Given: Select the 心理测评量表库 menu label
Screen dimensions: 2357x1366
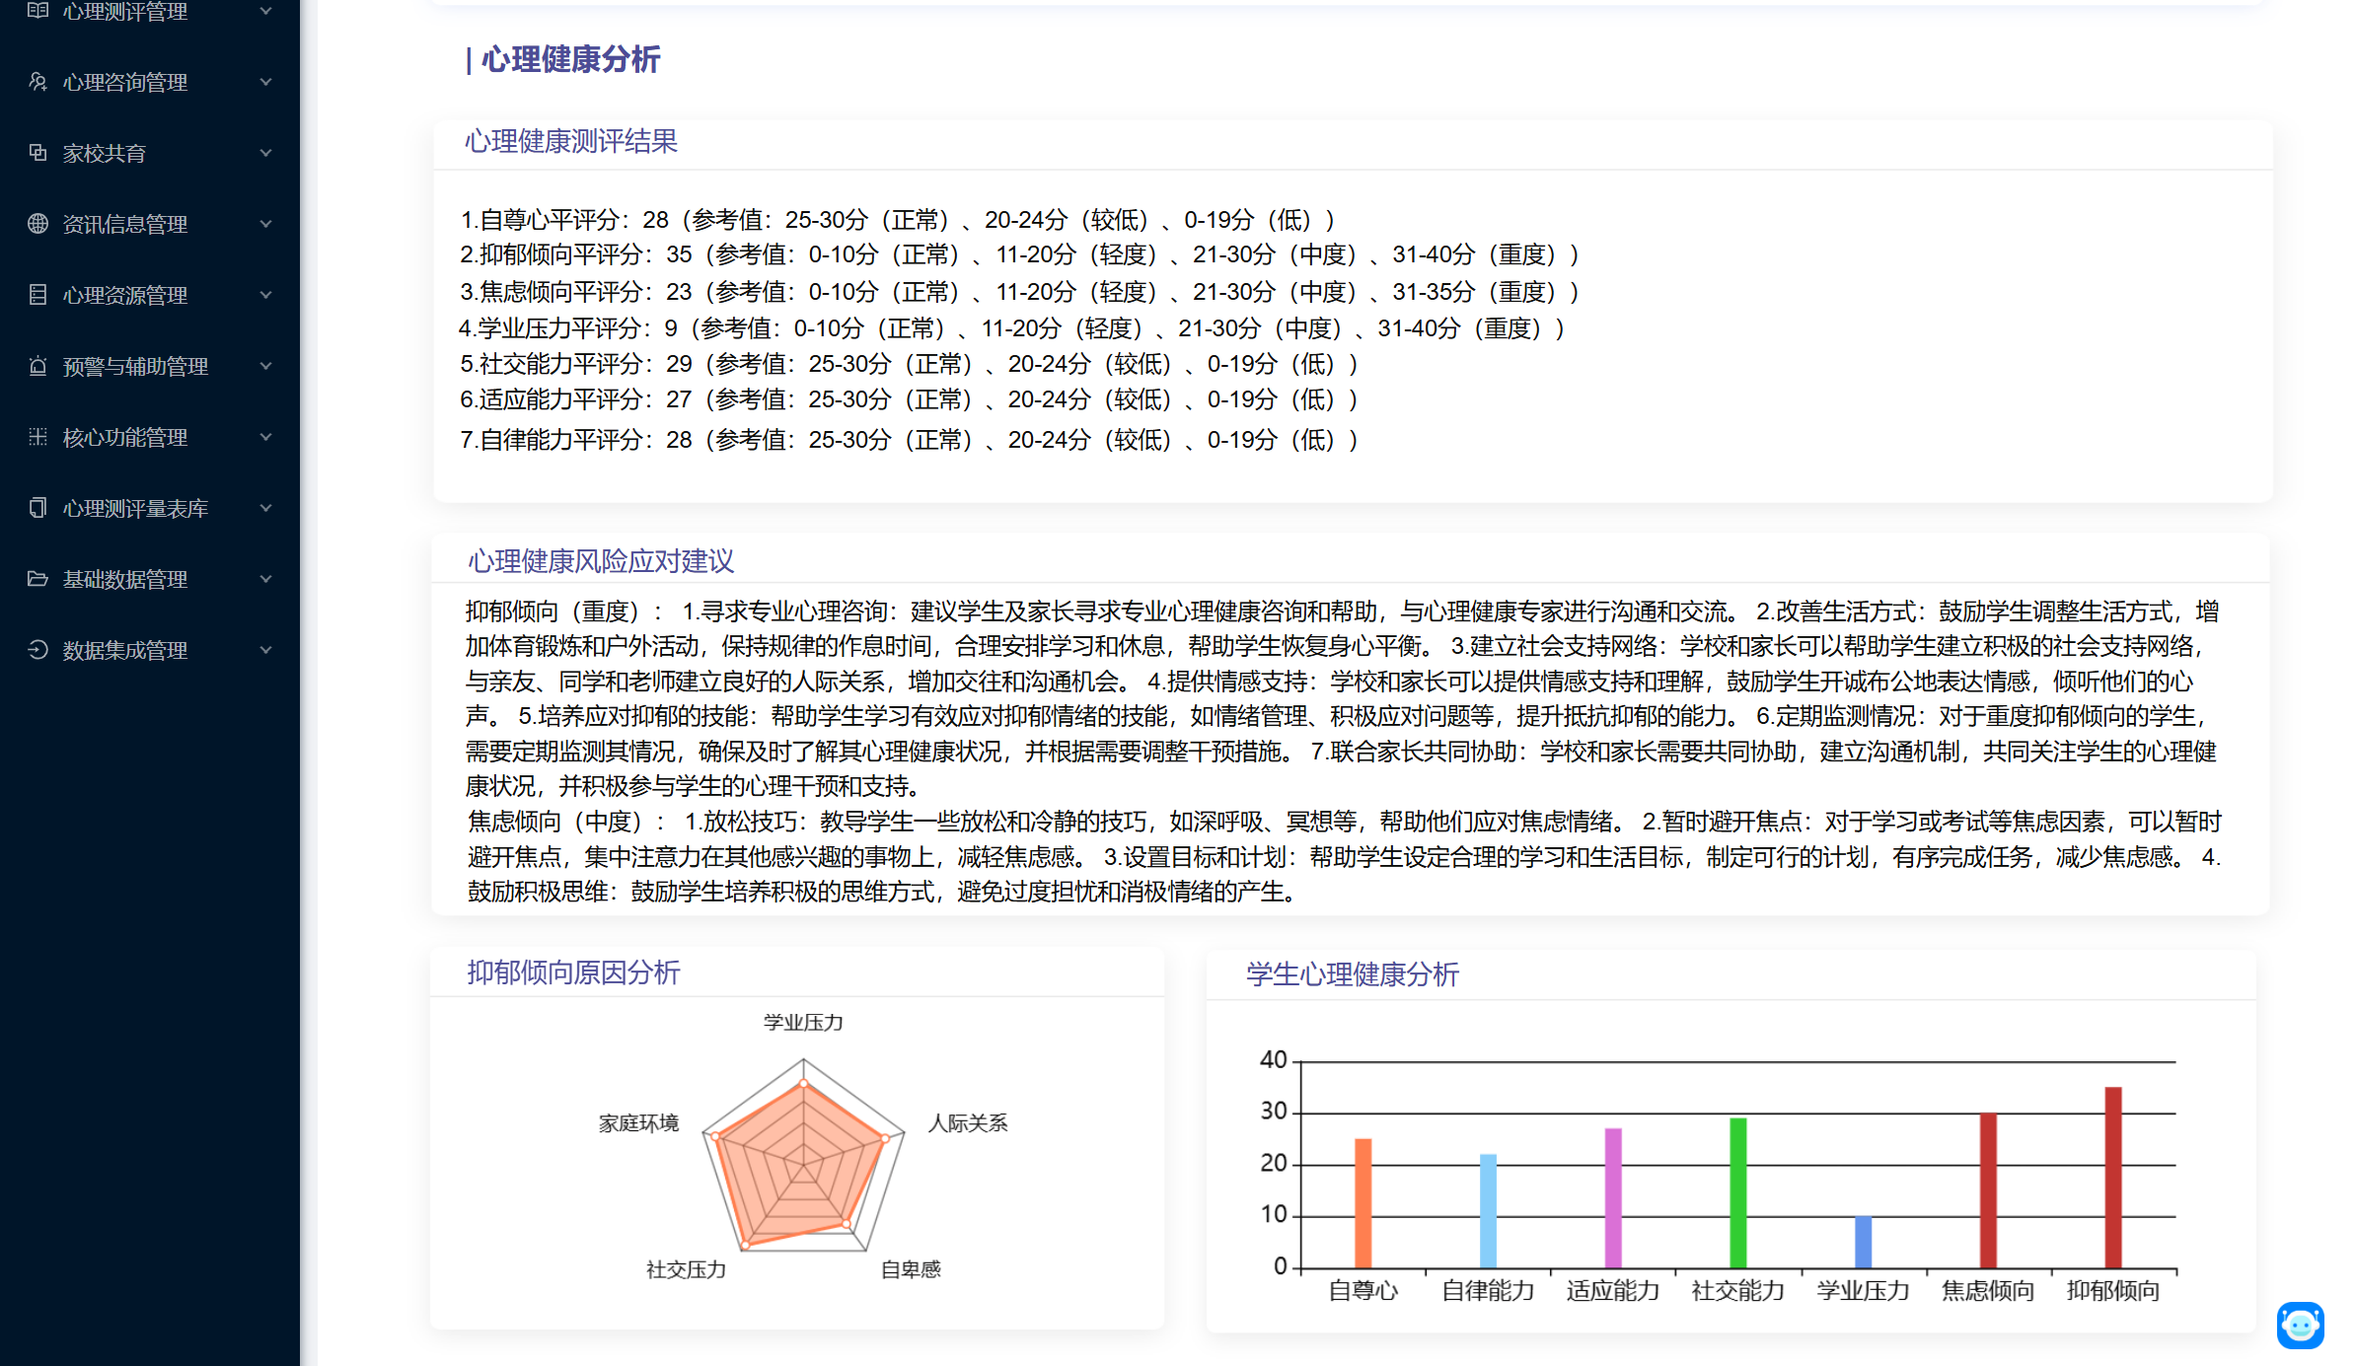Looking at the screenshot, I should coord(135,508).
